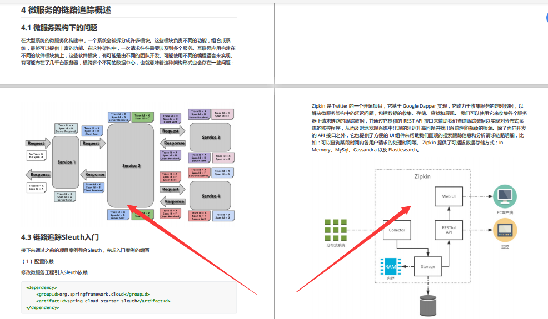
Task: Select the Web UI box in Zipkin diagram
Action: tap(449, 196)
